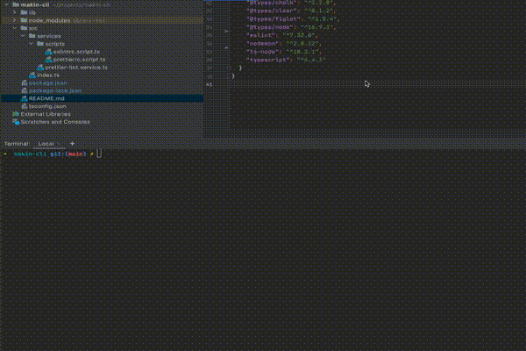Image resolution: width=526 pixels, height=351 pixels.
Task: Click the "@types/clear" dependency line
Action: pyautogui.click(x=290, y=11)
